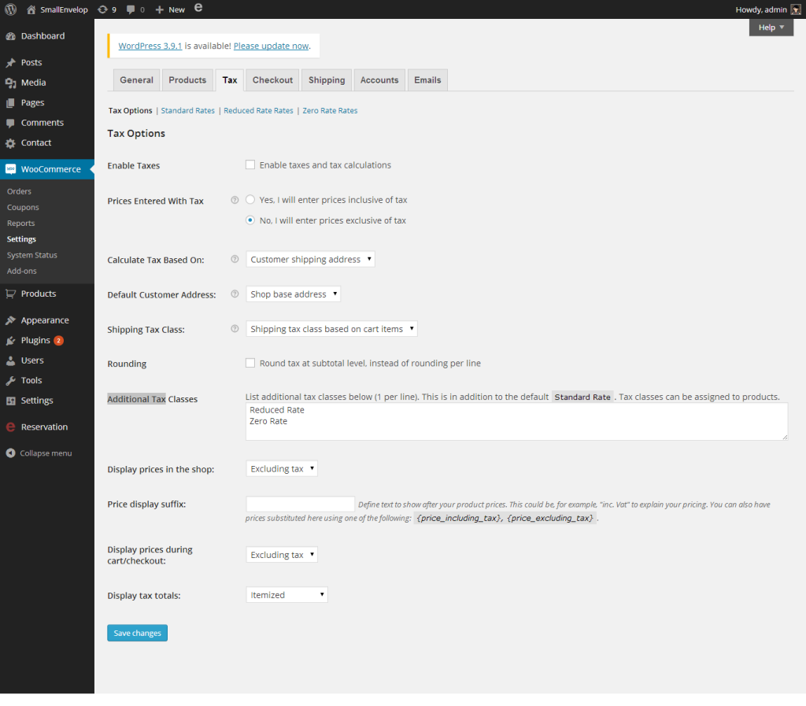Open the comments bubble icon in admin bar
The width and height of the screenshot is (806, 706).
131,9
